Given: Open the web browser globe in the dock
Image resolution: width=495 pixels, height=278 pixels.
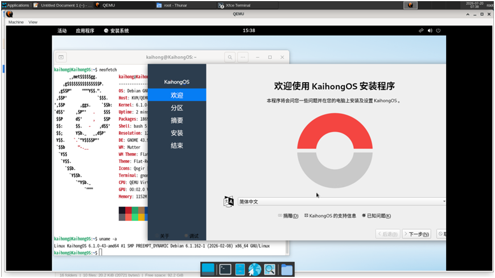Looking at the screenshot, I should click(254, 269).
